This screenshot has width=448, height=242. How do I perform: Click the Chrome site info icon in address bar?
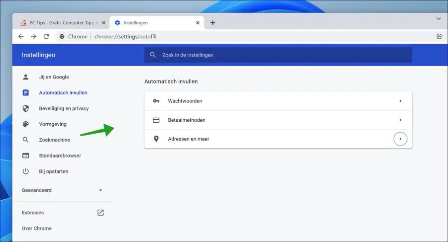(x=62, y=37)
